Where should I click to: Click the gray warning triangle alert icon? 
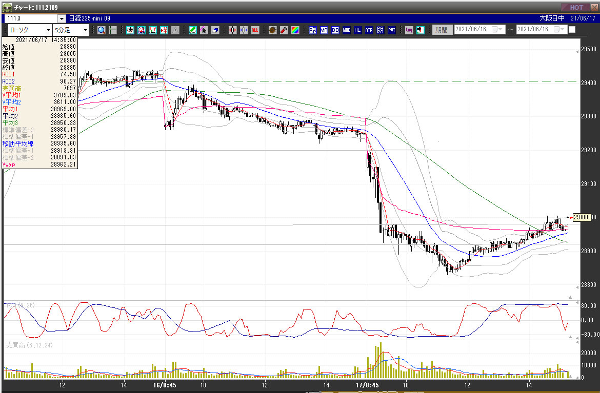[175, 30]
